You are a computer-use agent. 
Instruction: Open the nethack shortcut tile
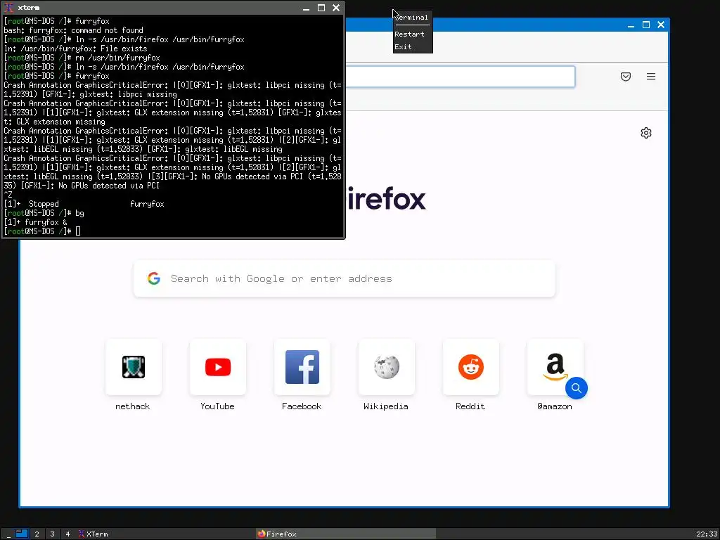[x=133, y=367]
